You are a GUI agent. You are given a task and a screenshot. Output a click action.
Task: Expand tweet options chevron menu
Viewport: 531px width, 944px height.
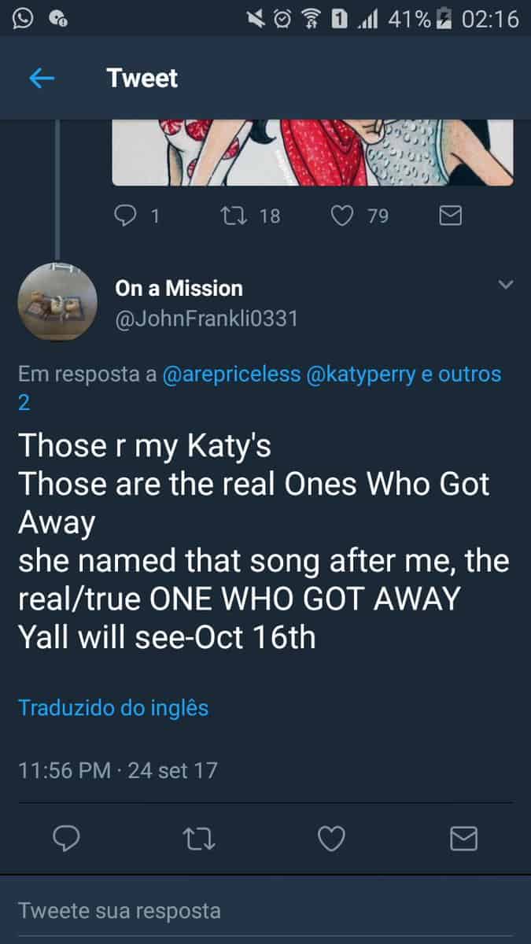point(507,285)
